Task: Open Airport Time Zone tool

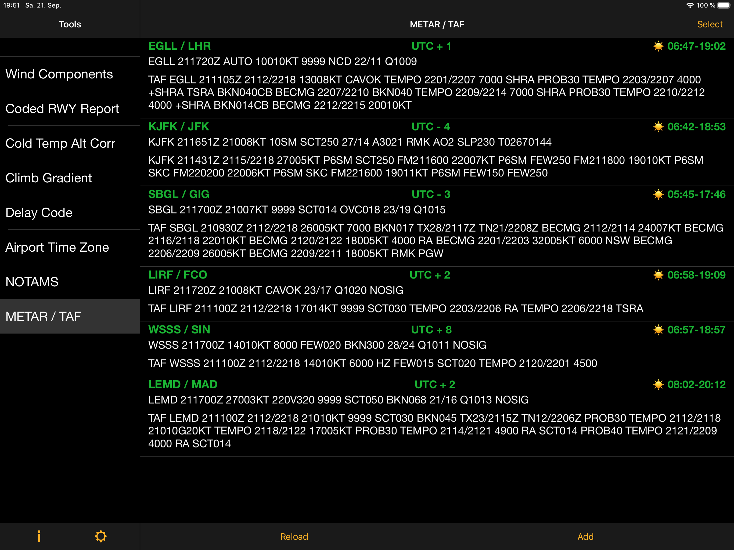Action: pyautogui.click(x=70, y=247)
